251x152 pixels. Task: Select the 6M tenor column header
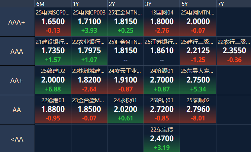(x=52, y=4)
